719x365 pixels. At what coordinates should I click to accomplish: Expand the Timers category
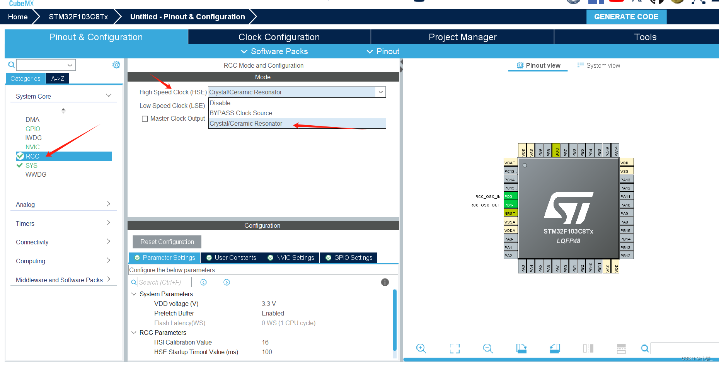click(x=109, y=223)
